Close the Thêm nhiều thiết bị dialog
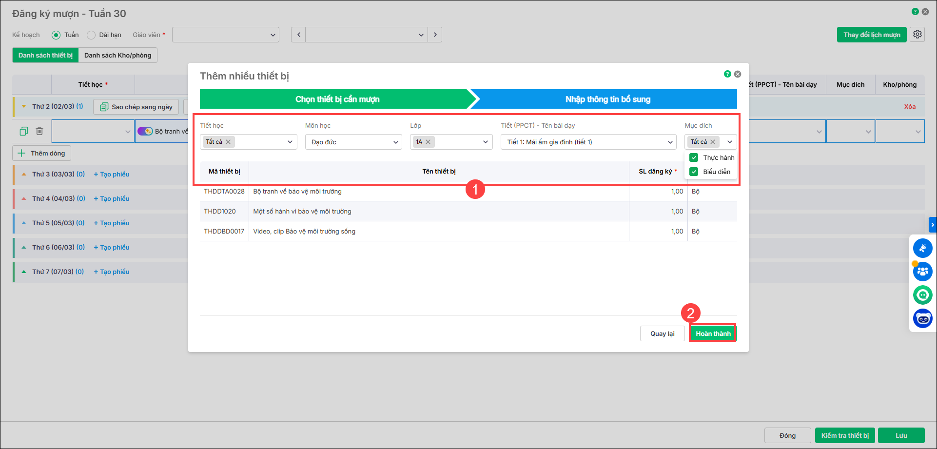Screen dimensions: 937x449 coord(738,74)
